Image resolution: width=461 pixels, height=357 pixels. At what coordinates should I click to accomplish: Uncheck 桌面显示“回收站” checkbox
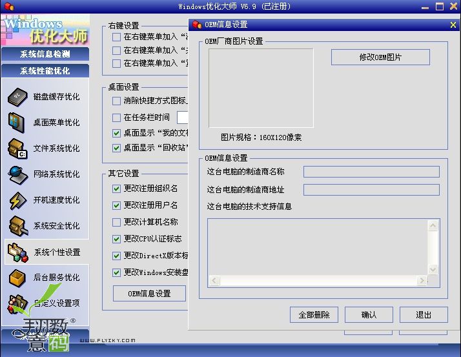point(116,148)
